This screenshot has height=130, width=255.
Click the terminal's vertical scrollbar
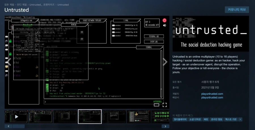[161, 74]
